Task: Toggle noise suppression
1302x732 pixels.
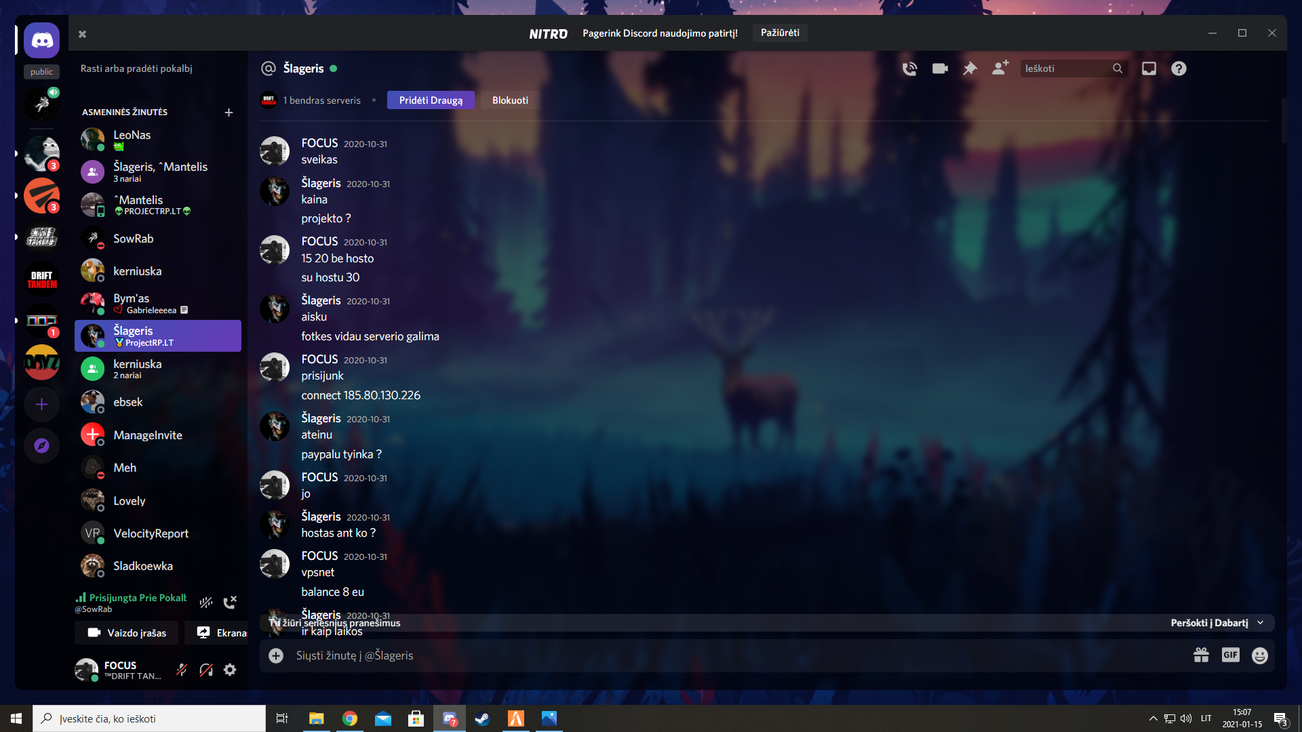Action: click(206, 602)
